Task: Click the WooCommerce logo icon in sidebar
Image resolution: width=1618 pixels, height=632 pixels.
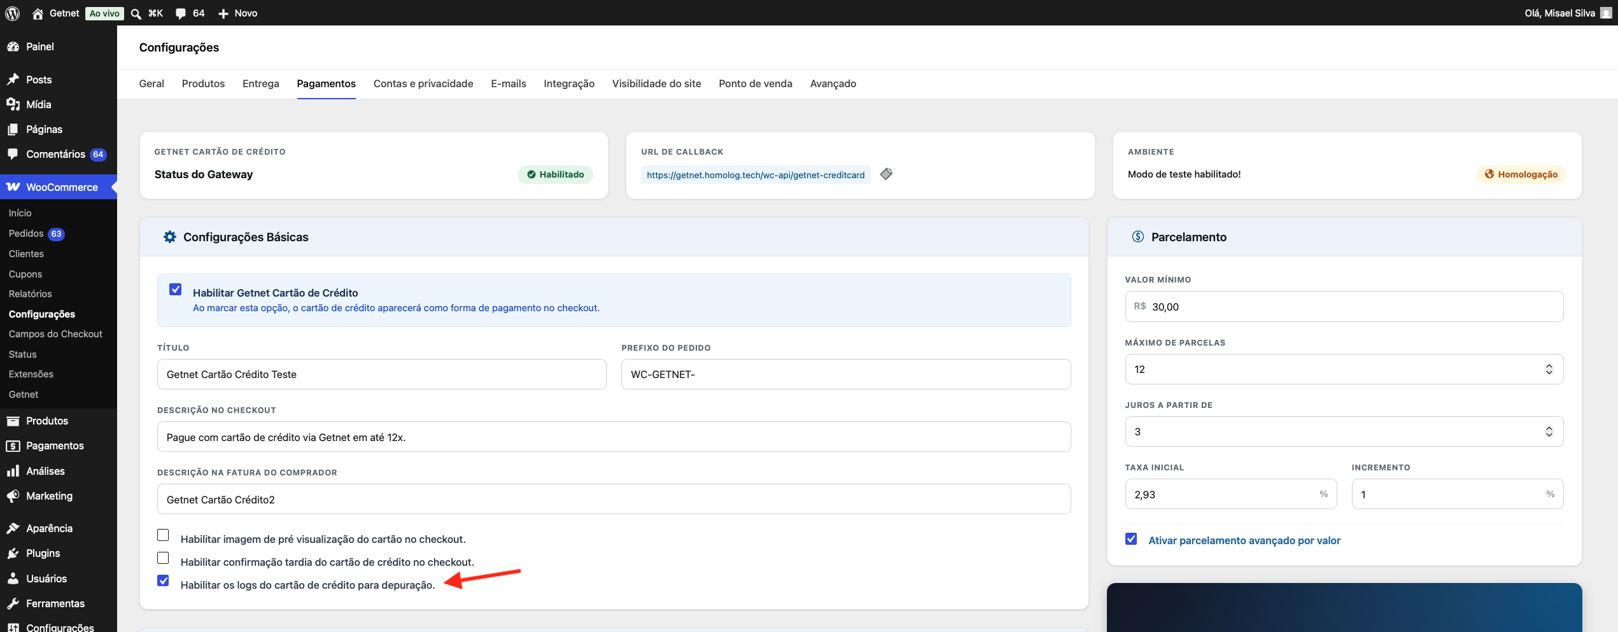Action: (13, 187)
